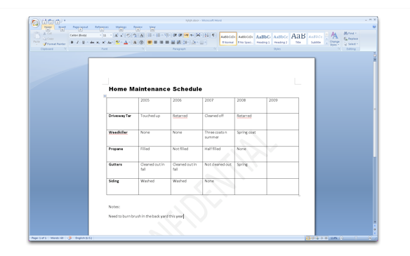Toggle Italic formatting

[78, 43]
